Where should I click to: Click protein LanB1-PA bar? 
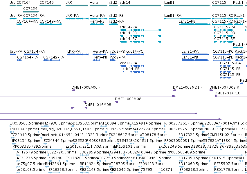click(195, 54)
